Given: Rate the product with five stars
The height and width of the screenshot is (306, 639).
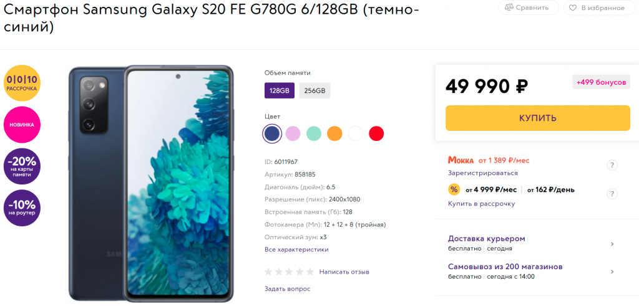Looking at the screenshot, I should click(x=310, y=272).
